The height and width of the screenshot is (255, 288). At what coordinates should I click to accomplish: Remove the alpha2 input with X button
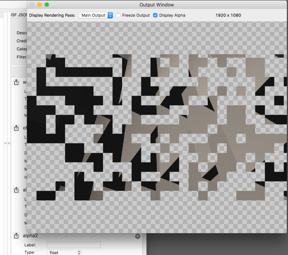tap(138, 236)
